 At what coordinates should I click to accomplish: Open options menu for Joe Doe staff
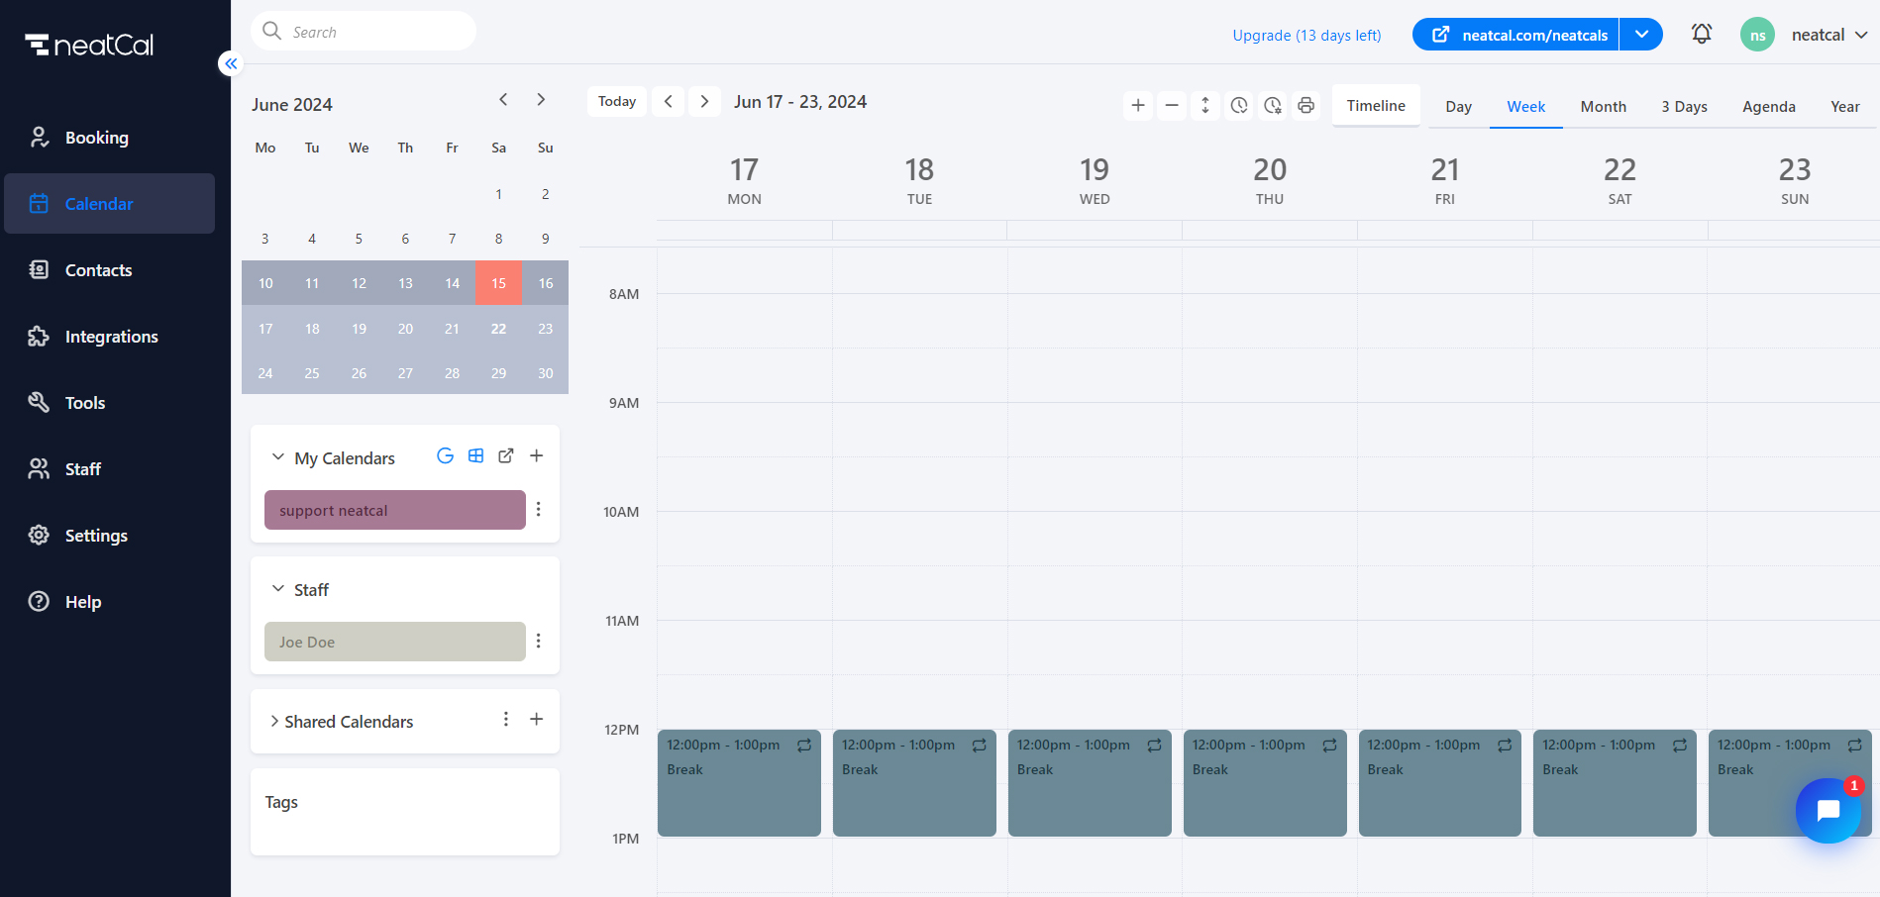(539, 641)
